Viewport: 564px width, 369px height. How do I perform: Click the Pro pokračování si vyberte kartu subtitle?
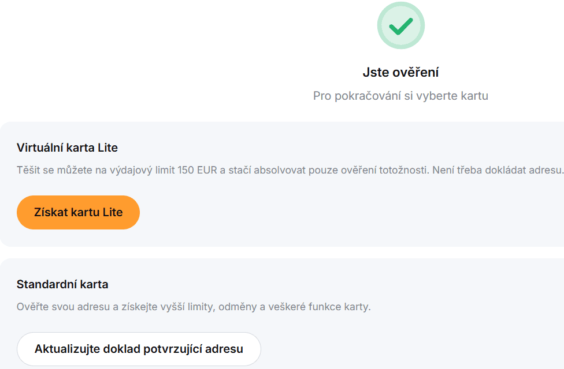[400, 96]
